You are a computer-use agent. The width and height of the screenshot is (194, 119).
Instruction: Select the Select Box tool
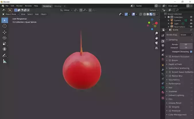(5, 20)
